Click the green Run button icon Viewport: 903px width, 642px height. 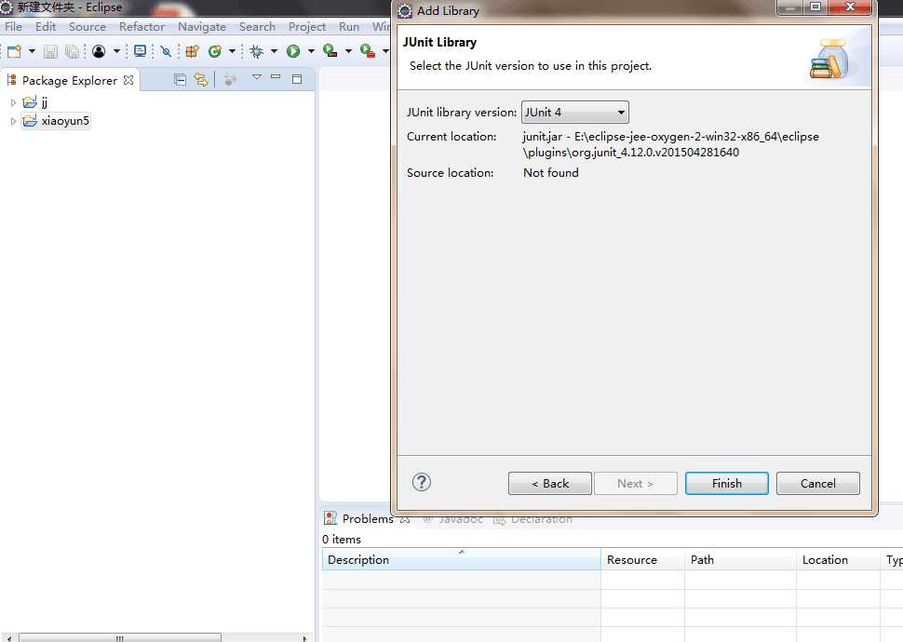point(293,51)
